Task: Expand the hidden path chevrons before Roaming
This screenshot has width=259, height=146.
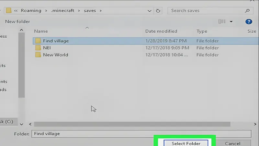Action: (x=16, y=11)
